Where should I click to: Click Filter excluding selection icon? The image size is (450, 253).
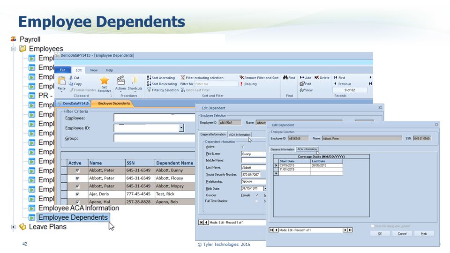tap(183, 78)
